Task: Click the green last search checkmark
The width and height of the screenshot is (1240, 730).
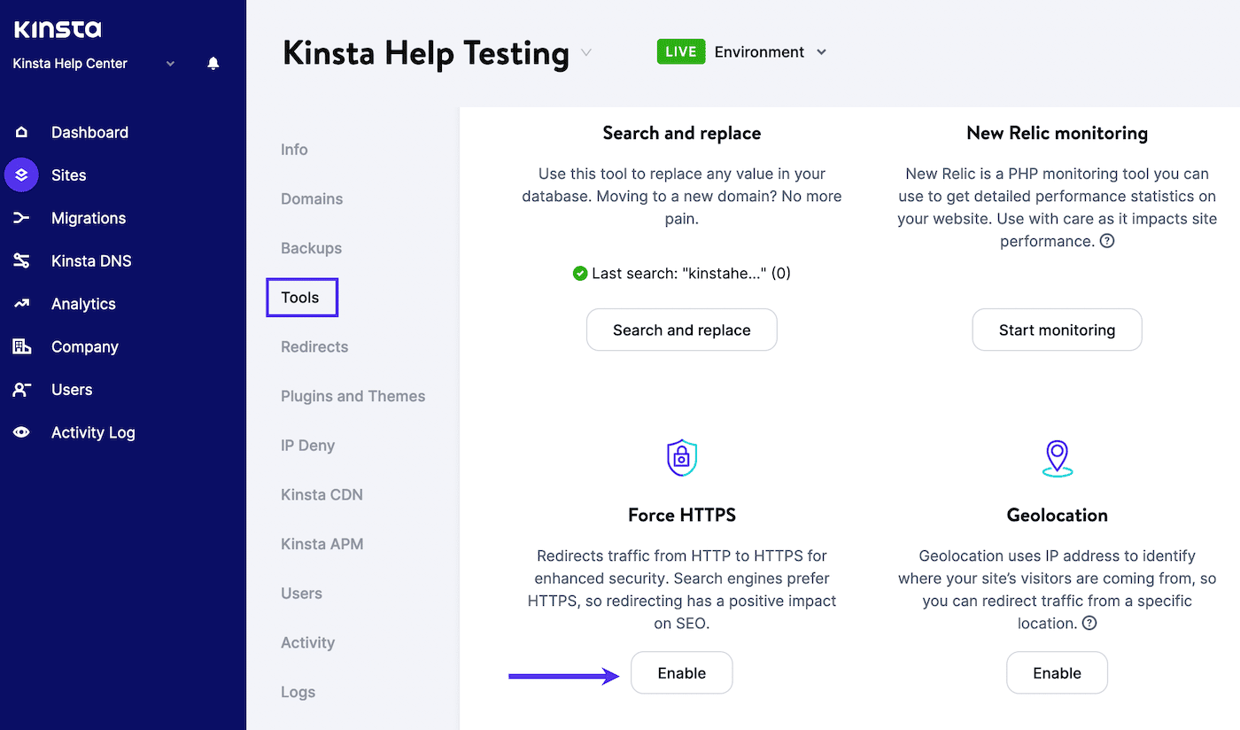Action: tap(580, 274)
